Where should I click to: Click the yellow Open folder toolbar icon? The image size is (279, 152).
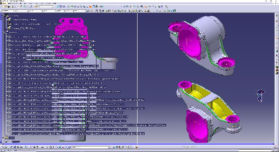(x=6, y=7)
